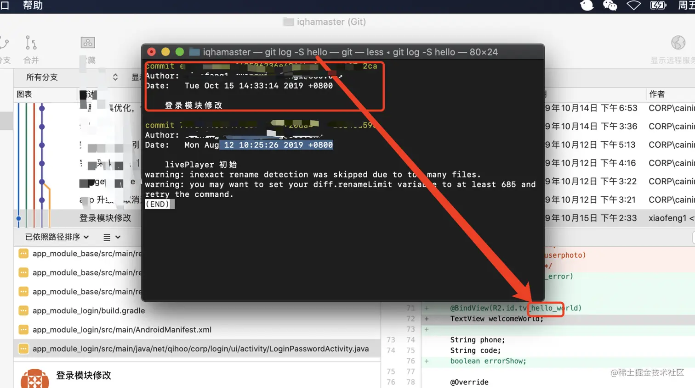695x388 pixels.
Task: Open the Wi-Fi status icon
Action: (634, 6)
